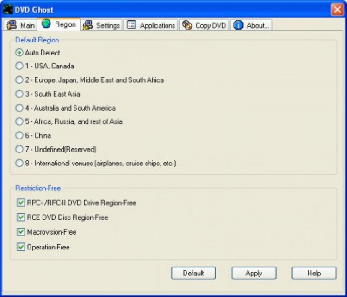Viewport: 347px width, 297px height.
Task: Click the globe icon on the Region tab
Action: [x=46, y=24]
